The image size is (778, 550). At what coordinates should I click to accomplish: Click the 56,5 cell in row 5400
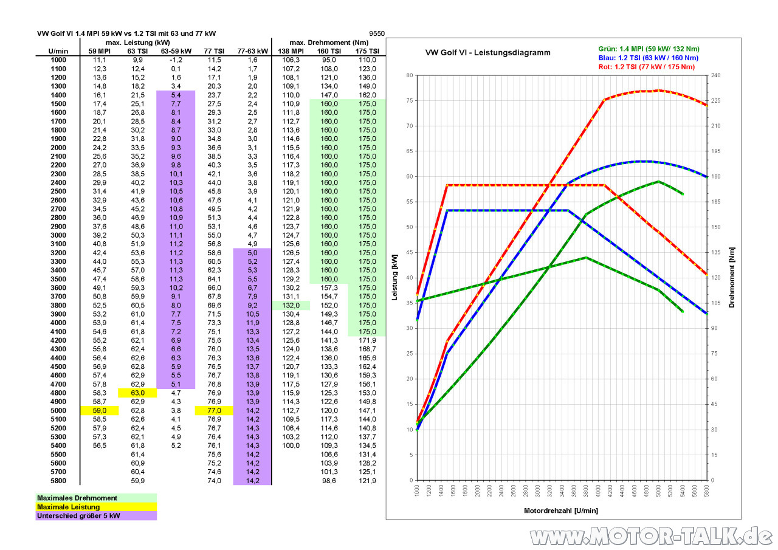point(100,445)
